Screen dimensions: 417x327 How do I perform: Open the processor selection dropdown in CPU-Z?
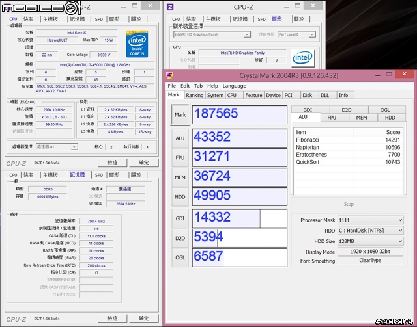[x=57, y=146]
